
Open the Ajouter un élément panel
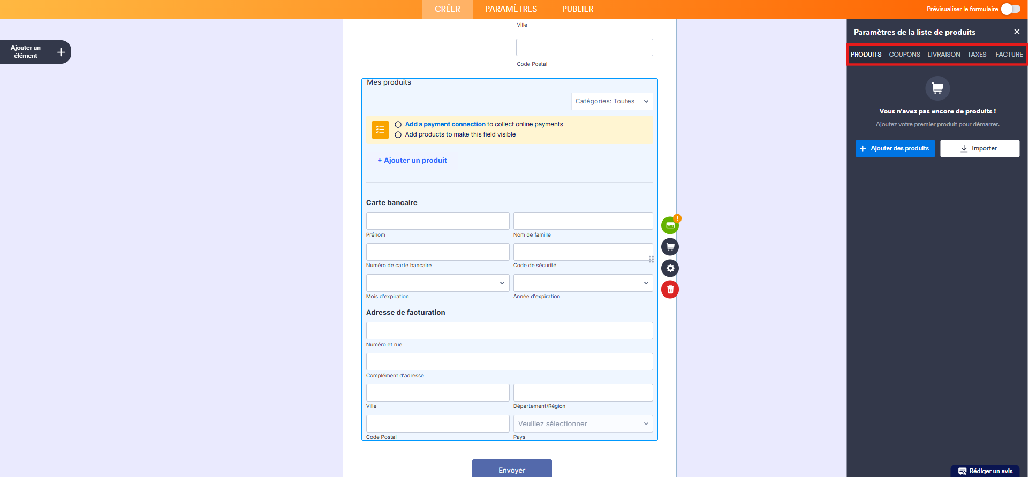click(x=35, y=52)
